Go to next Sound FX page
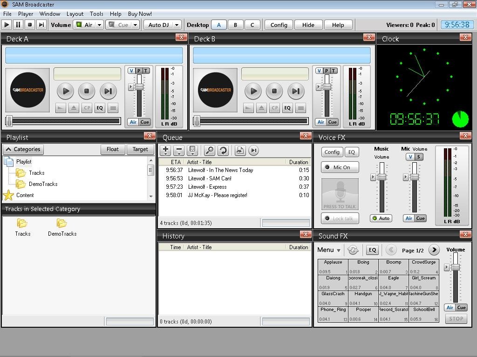The height and width of the screenshot is (357, 477). tap(434, 250)
